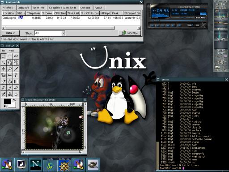Select the Pencil tool in GIMP toolbox

click(4, 88)
